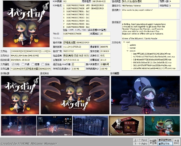Viewport: 181px width, 146px height.
Task: Click the 主键版本 field 0x7 (7.0.0-8.0.1)
Action: [76, 60]
